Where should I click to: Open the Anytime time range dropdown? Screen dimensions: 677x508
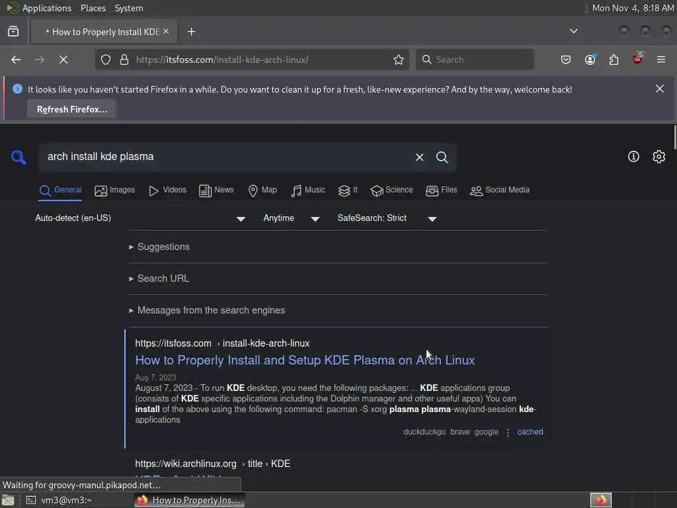[292, 218]
